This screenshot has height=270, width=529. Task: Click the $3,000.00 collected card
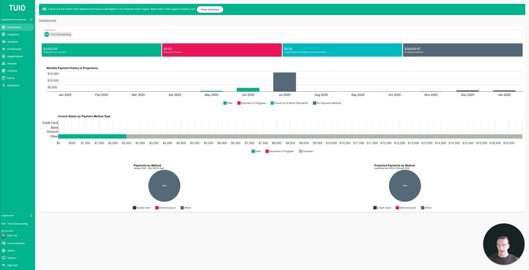pos(101,50)
